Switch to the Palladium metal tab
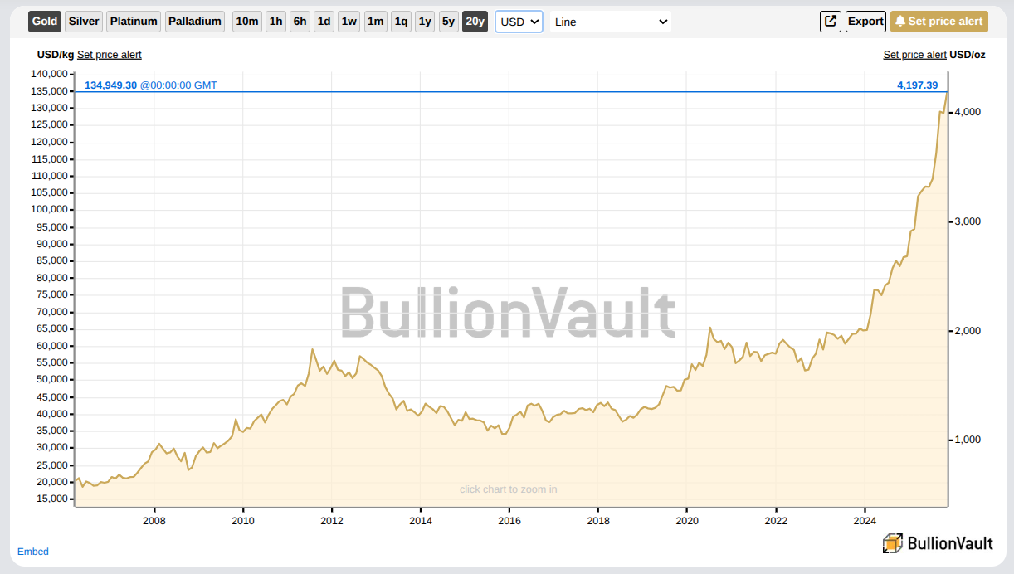1014x574 pixels. point(195,22)
